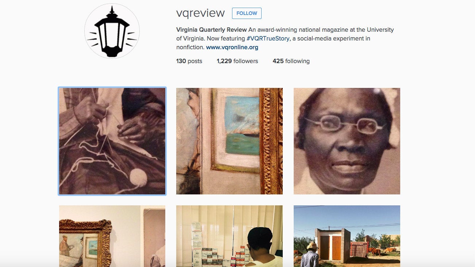Screen dimensions: 475x267
Task: Follow the vqreview account
Action: point(247,13)
